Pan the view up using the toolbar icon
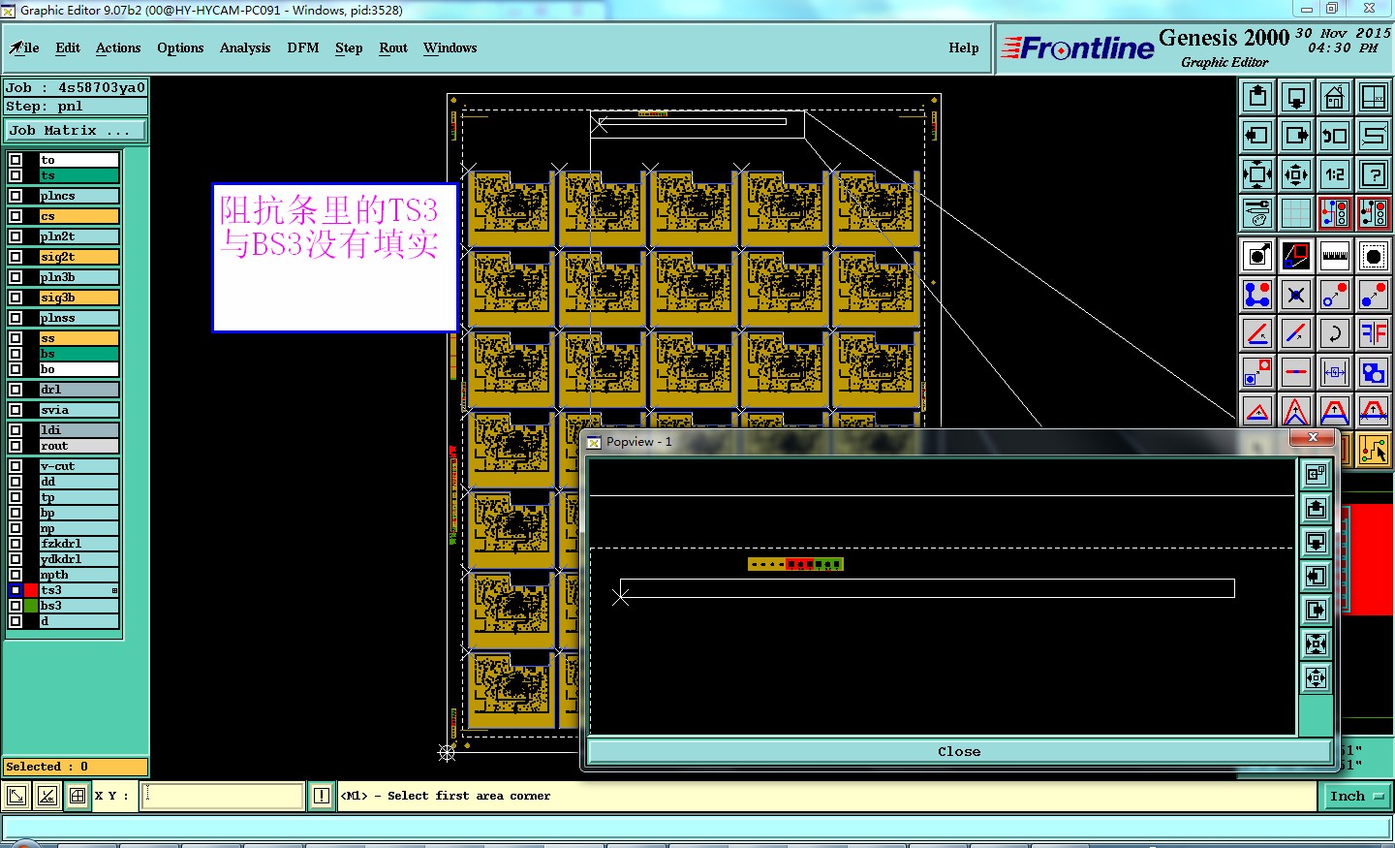The image size is (1395, 848). click(1257, 97)
